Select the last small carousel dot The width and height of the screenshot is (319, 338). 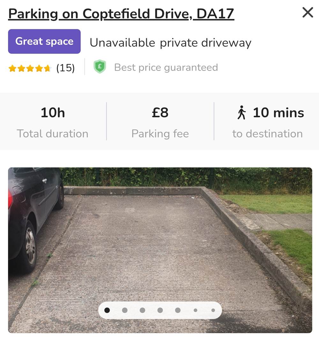(x=213, y=310)
